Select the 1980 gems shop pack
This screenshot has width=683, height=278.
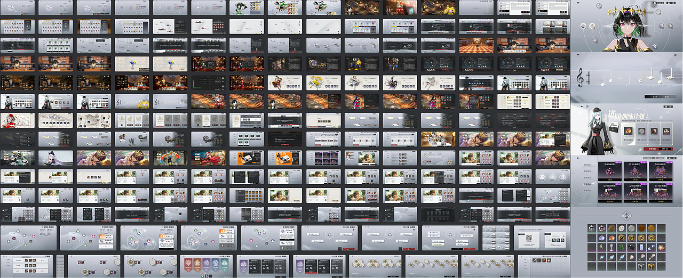click(x=609, y=193)
